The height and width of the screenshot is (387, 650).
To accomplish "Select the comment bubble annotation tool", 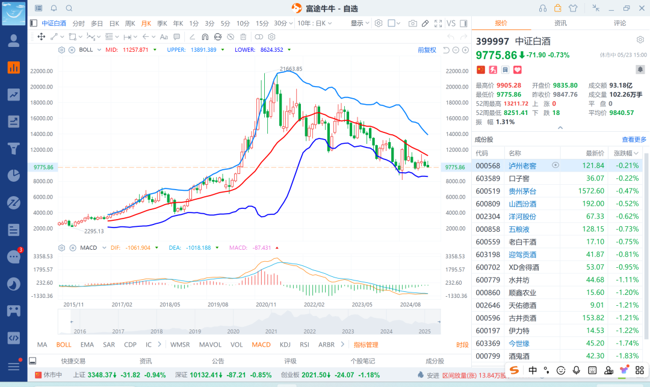I will (177, 37).
